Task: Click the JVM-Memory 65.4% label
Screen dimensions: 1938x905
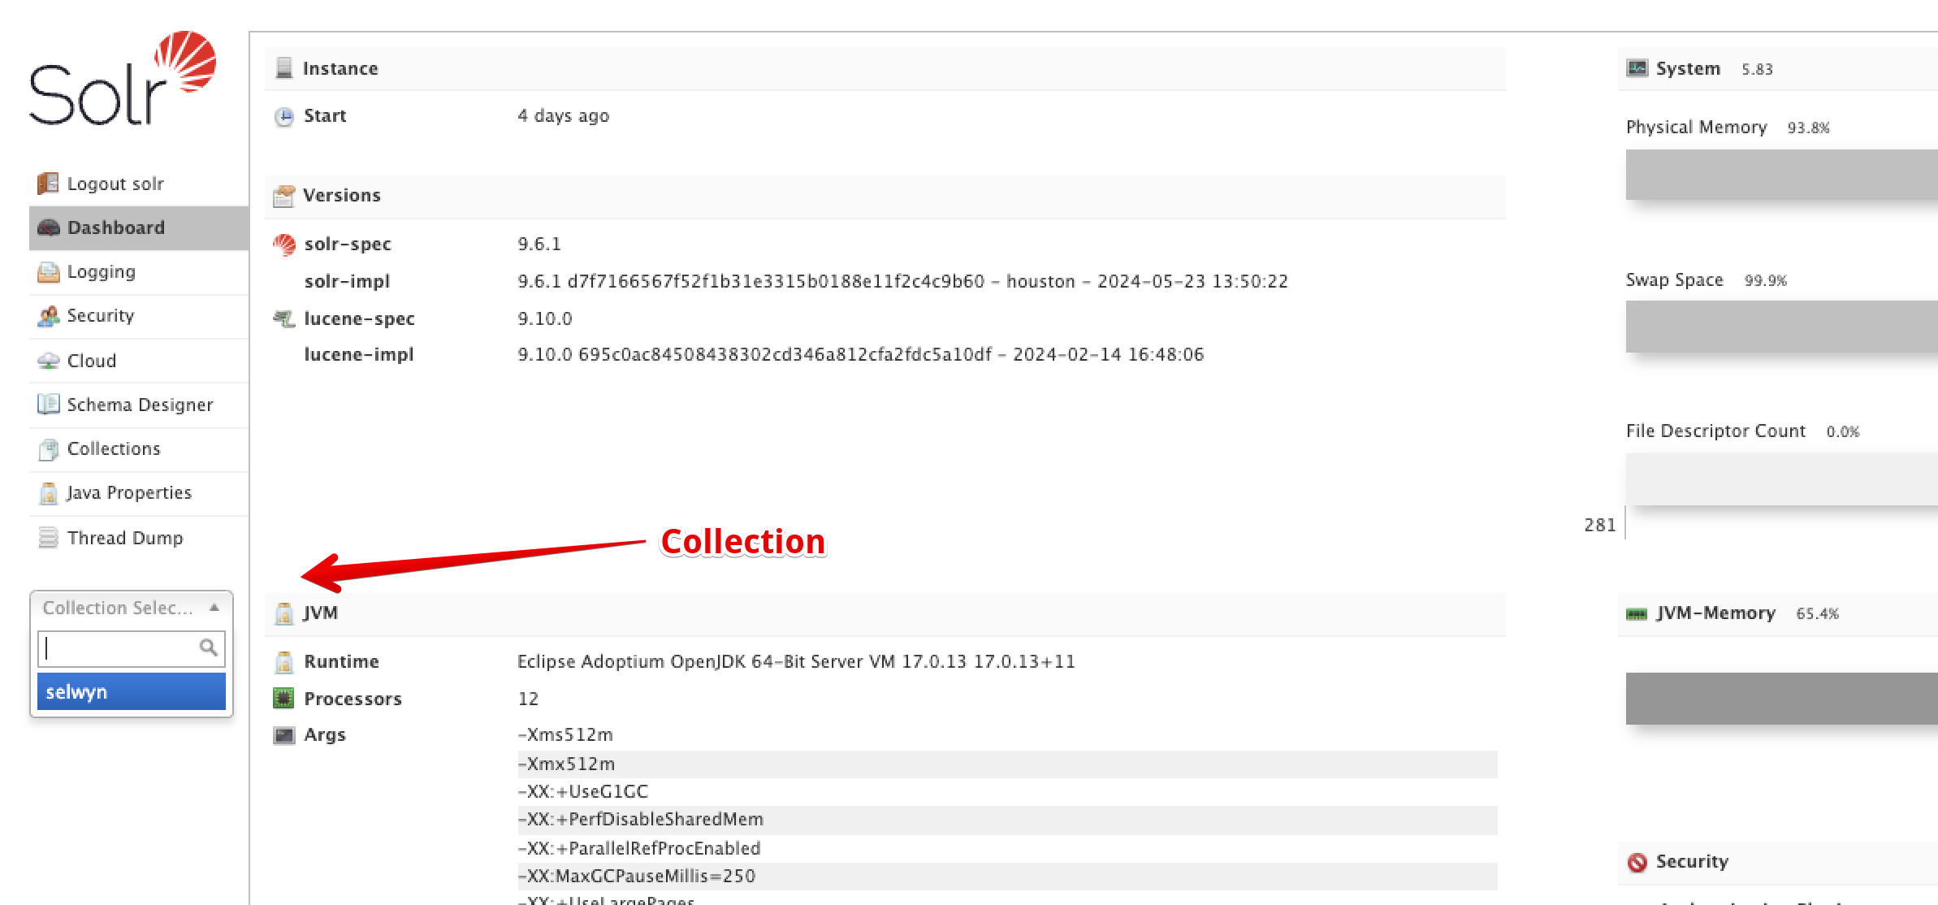Action: coord(1817,613)
